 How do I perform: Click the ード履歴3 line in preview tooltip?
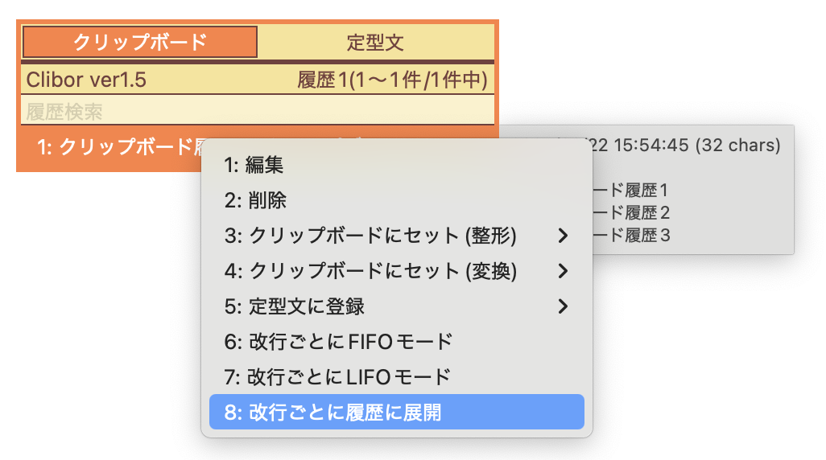pos(632,236)
